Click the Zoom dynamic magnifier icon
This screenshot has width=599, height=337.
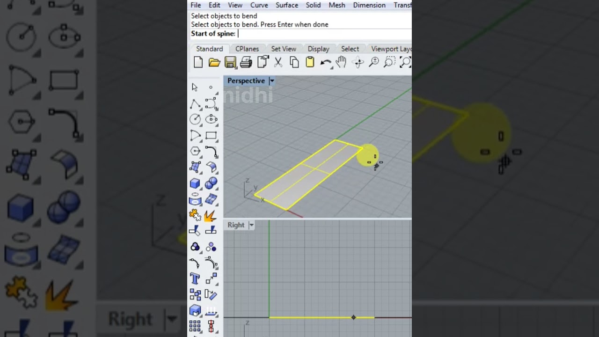click(x=374, y=62)
